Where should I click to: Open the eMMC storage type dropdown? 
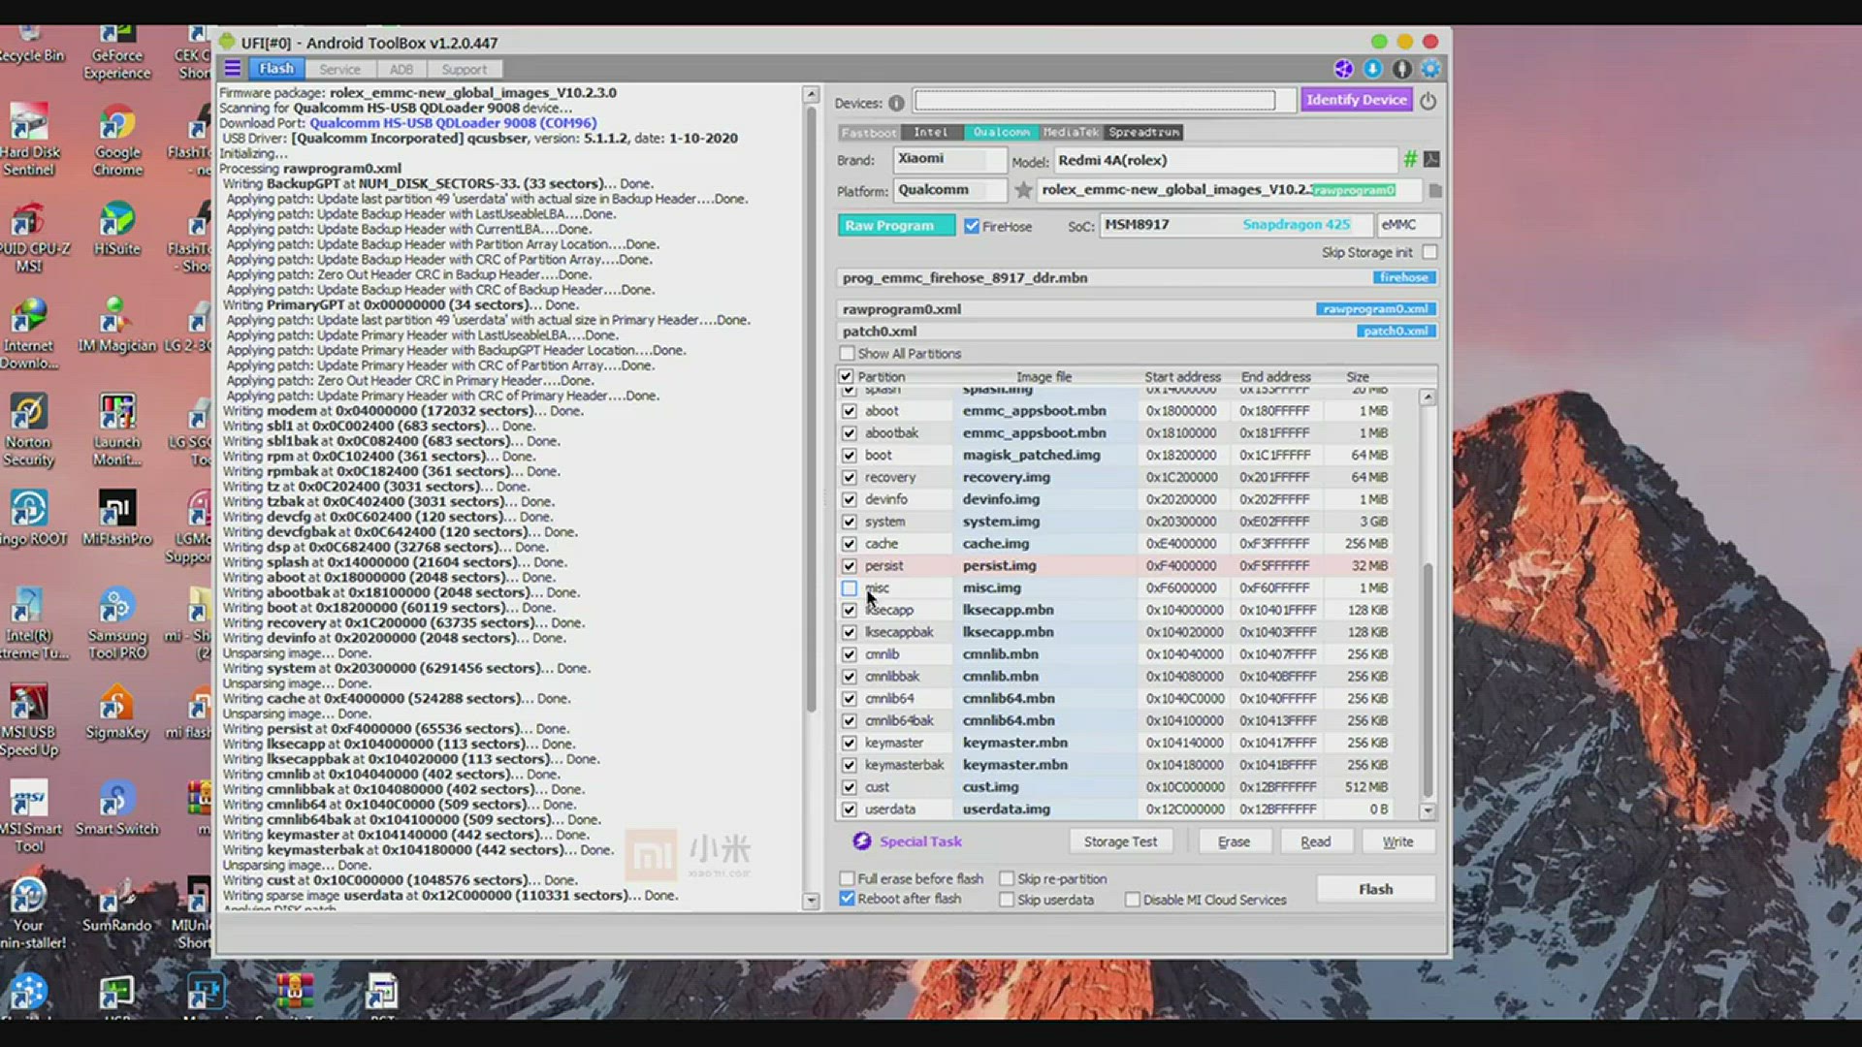click(x=1407, y=225)
